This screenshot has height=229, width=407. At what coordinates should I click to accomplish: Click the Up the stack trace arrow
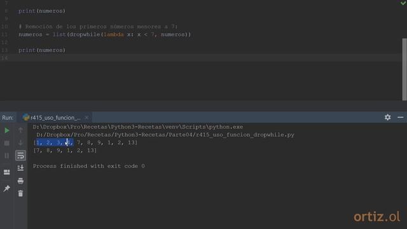(20, 130)
